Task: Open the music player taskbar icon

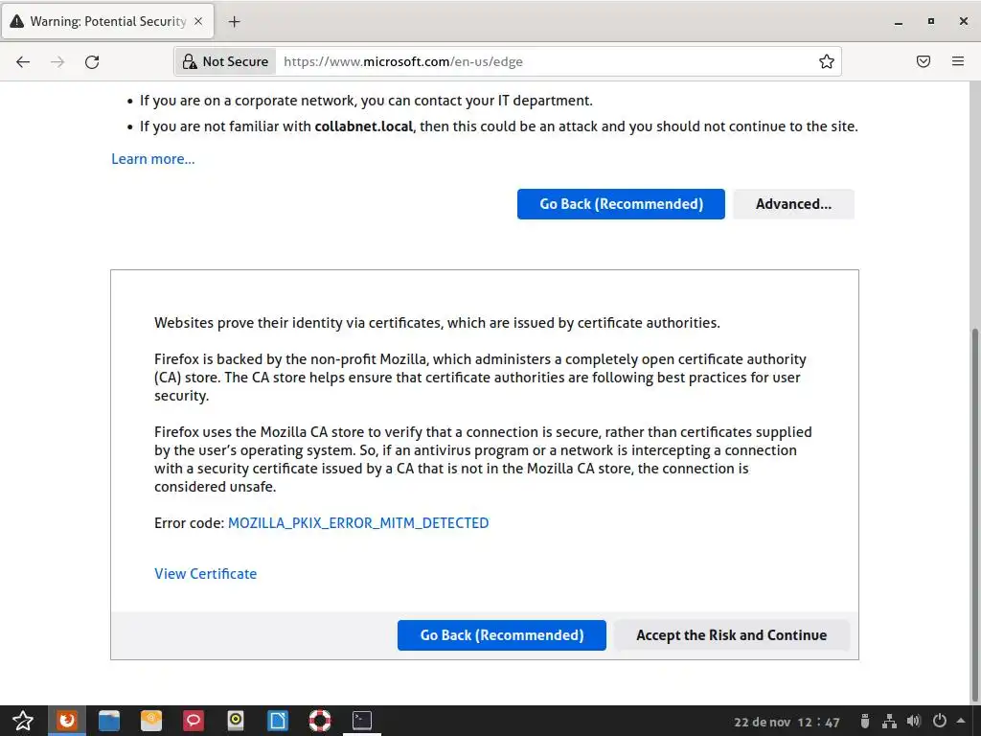Action: click(x=236, y=721)
